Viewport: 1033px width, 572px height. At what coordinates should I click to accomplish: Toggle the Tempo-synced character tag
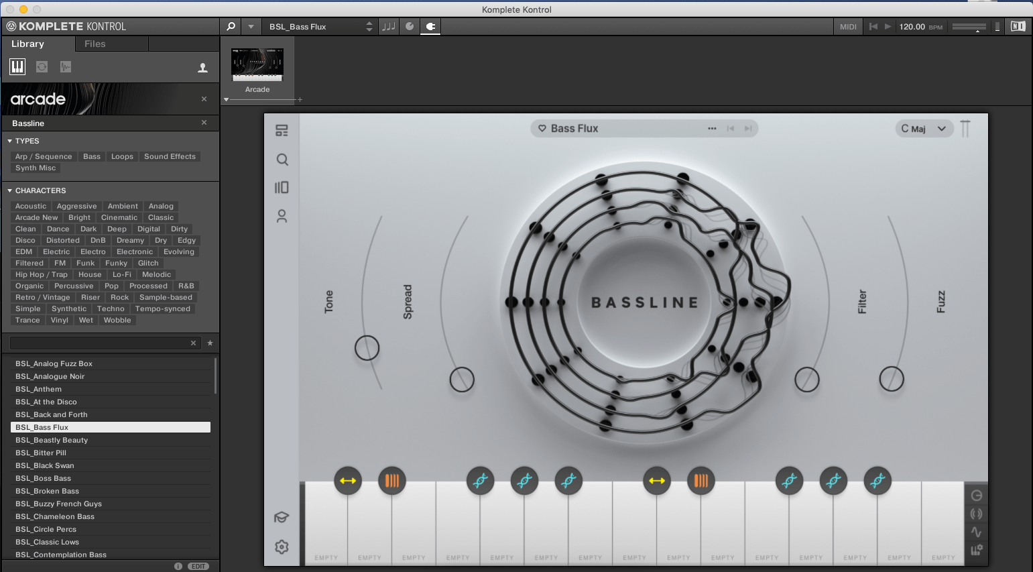point(163,308)
